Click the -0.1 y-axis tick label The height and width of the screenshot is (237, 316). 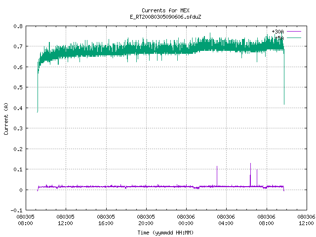point(16,210)
